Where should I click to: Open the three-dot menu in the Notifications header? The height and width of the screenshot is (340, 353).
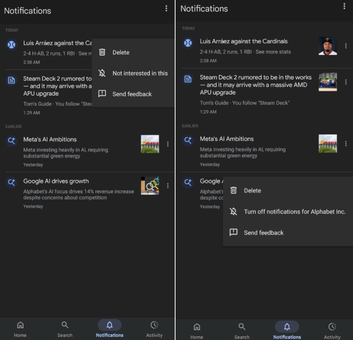click(166, 8)
